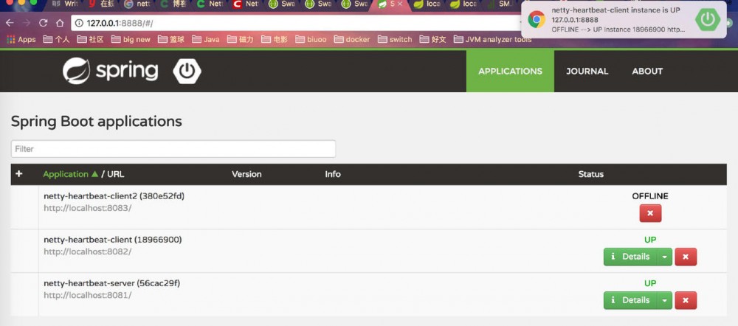This screenshot has height=326, width=738.
Task: Switch to the first 'loca' browser tab
Action: pos(428,4)
